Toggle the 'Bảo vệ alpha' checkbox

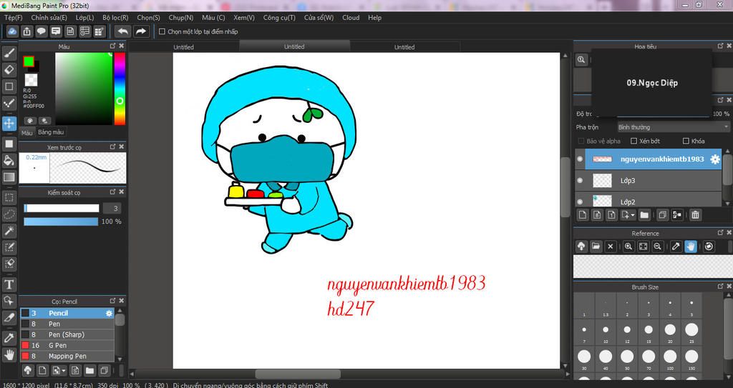coord(581,141)
